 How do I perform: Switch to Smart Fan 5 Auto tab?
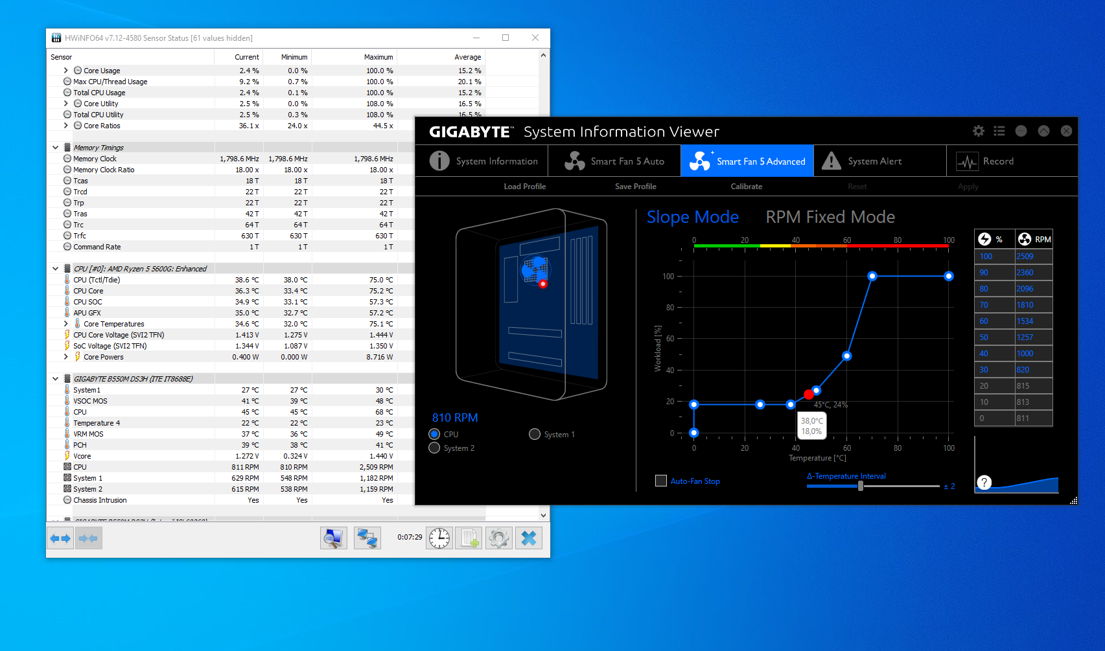(x=614, y=161)
